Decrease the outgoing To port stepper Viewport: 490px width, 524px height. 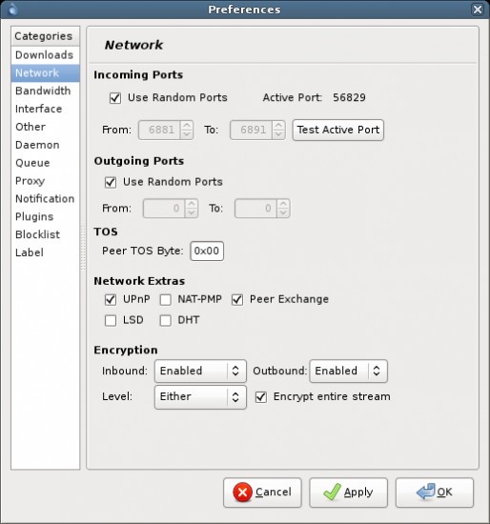pos(283,212)
